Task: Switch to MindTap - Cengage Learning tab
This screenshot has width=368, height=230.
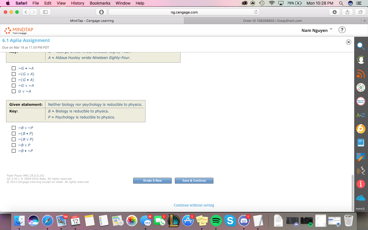Action: click(x=92, y=21)
